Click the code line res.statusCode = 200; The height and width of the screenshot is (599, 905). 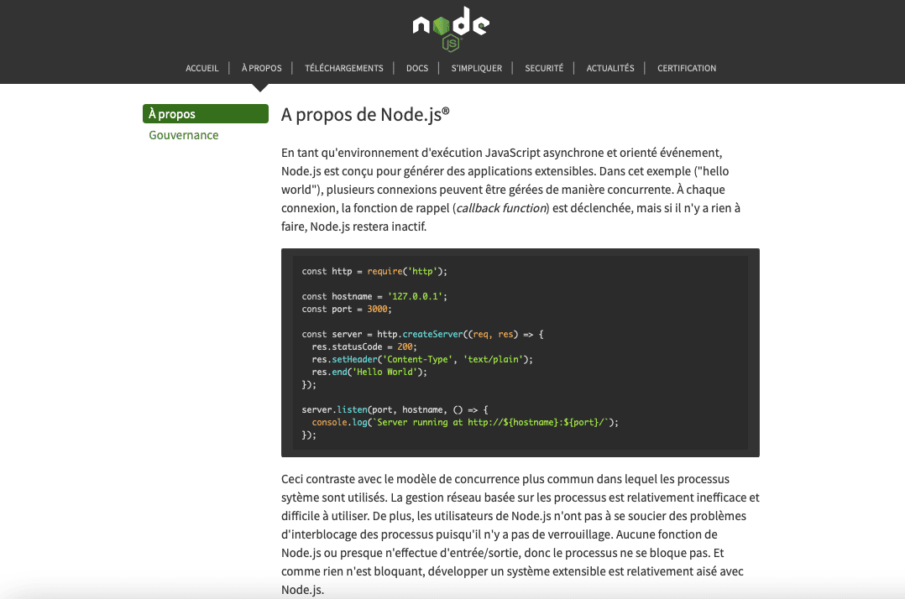coord(364,346)
